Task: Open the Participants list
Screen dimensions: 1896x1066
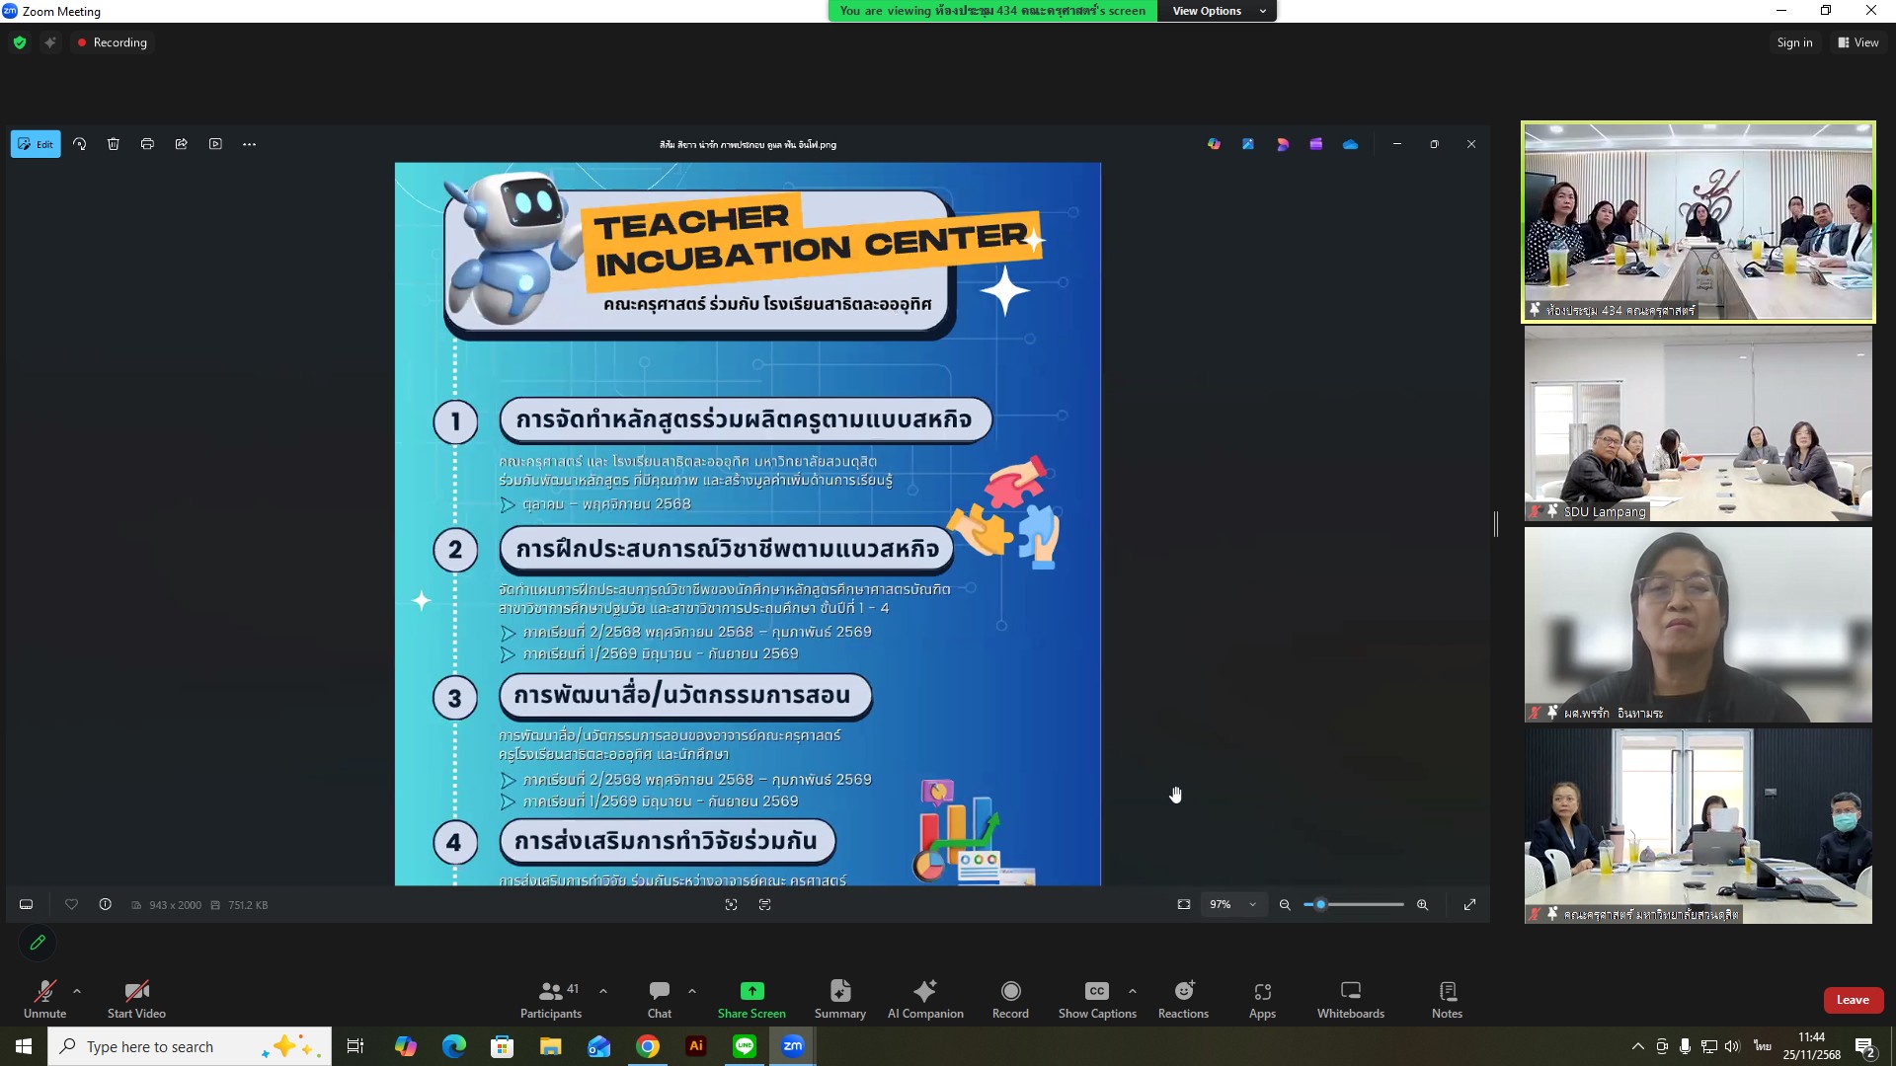Action: click(551, 998)
